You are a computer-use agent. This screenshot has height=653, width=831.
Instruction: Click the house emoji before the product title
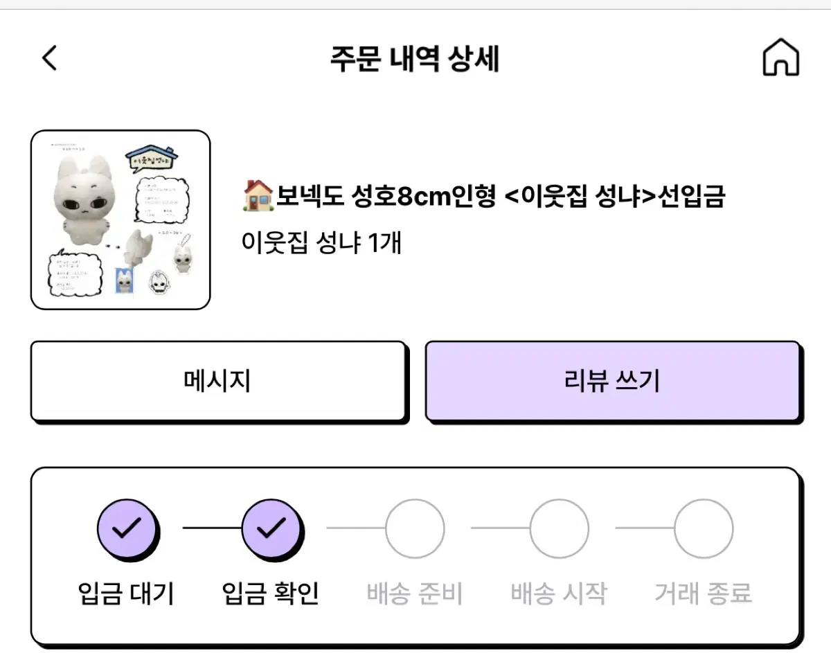coord(259,196)
